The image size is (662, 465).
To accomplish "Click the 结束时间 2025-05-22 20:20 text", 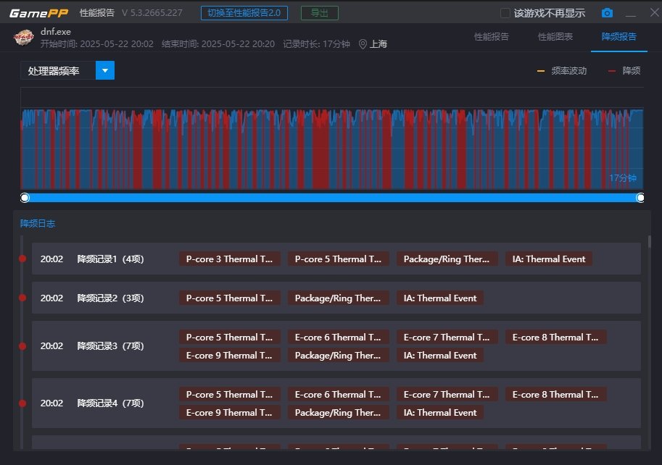I will point(218,44).
